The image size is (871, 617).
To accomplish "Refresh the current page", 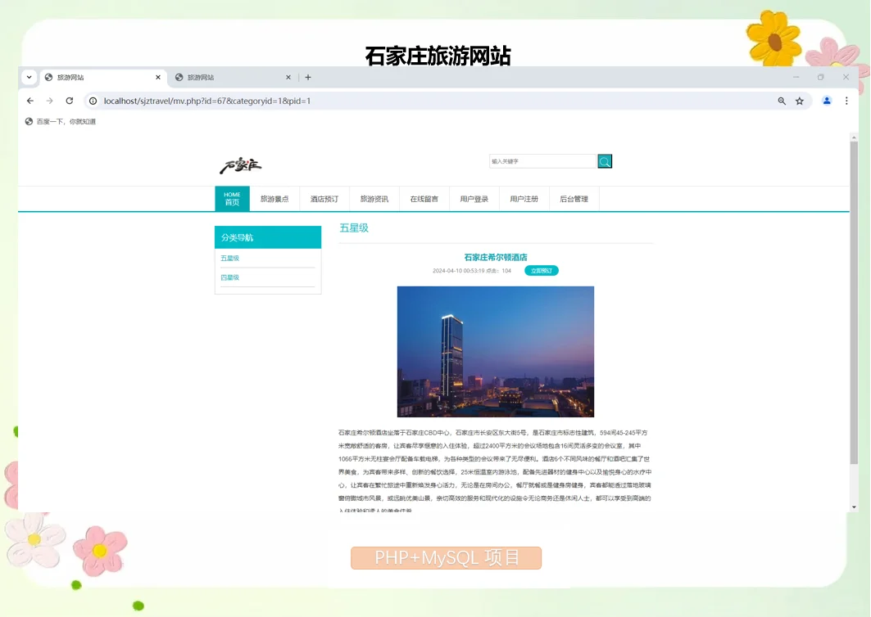I will [x=70, y=101].
